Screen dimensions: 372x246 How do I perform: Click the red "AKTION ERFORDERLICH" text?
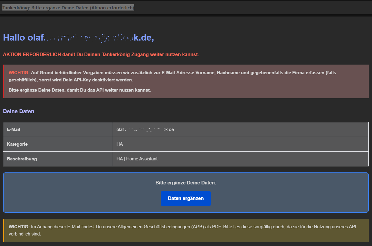coord(32,55)
